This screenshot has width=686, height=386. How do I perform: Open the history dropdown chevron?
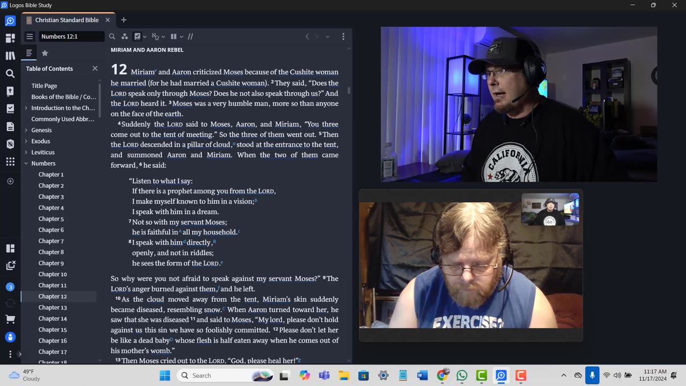[x=327, y=36]
